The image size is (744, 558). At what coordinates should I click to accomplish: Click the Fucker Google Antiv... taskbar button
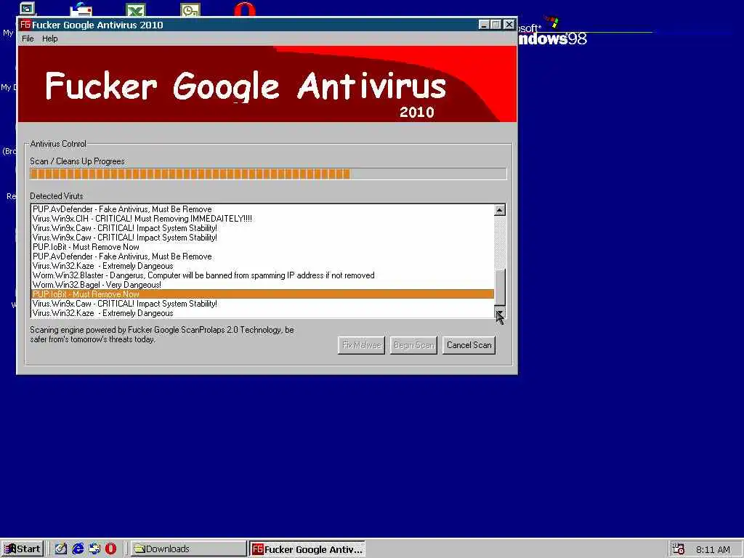tap(307, 549)
